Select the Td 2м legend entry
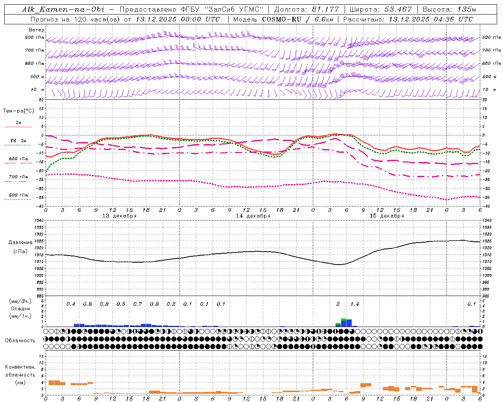The width and height of the screenshot is (503, 402). coord(18,141)
